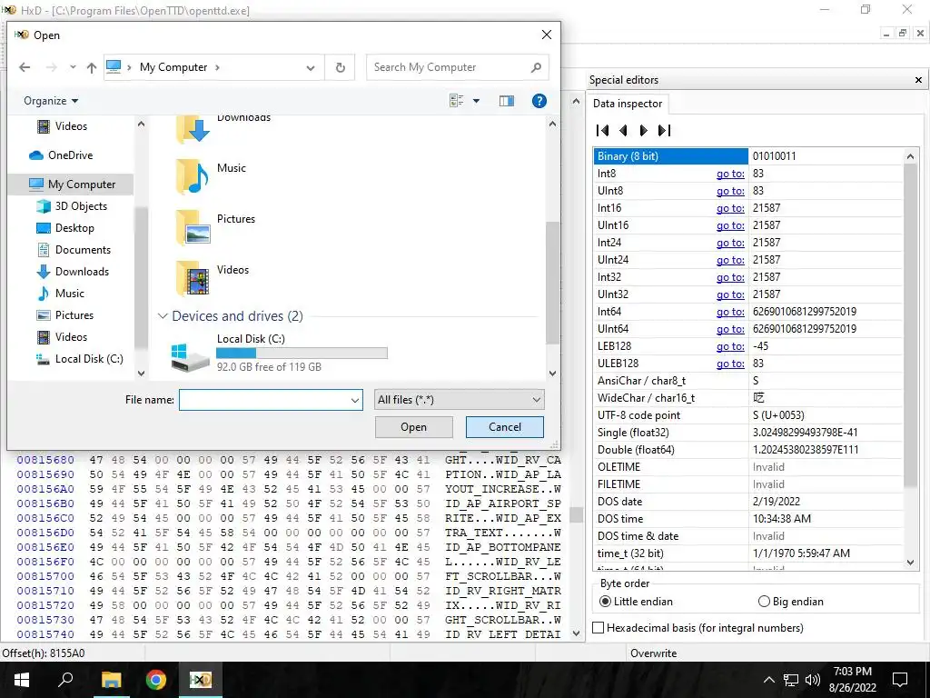Screen dimensions: 930x698
Task: Click go to link for UInt16
Action: tap(730, 225)
